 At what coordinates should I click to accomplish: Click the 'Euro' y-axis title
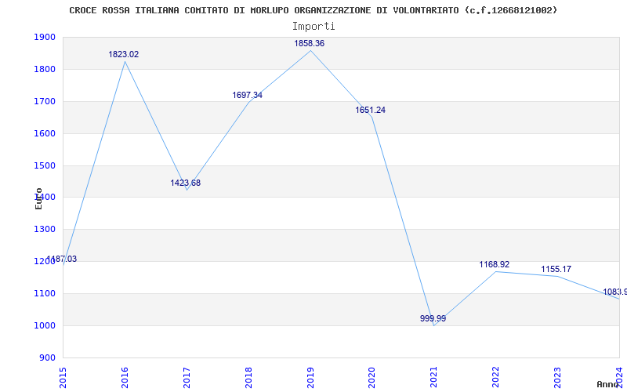tap(38, 199)
